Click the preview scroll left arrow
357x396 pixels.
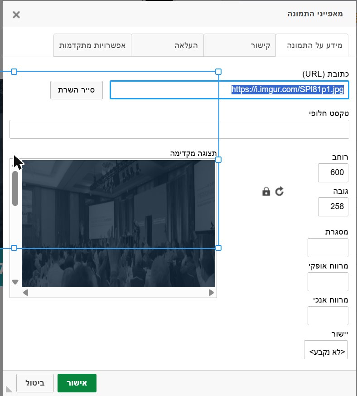click(25, 293)
